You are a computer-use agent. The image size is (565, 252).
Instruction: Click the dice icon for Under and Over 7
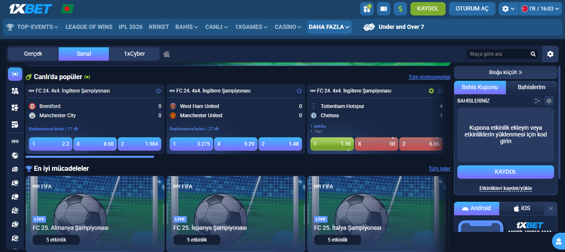369,27
